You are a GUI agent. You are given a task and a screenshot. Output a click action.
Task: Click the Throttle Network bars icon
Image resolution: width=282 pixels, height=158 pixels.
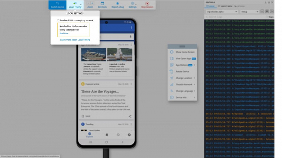pyautogui.click(x=172, y=84)
